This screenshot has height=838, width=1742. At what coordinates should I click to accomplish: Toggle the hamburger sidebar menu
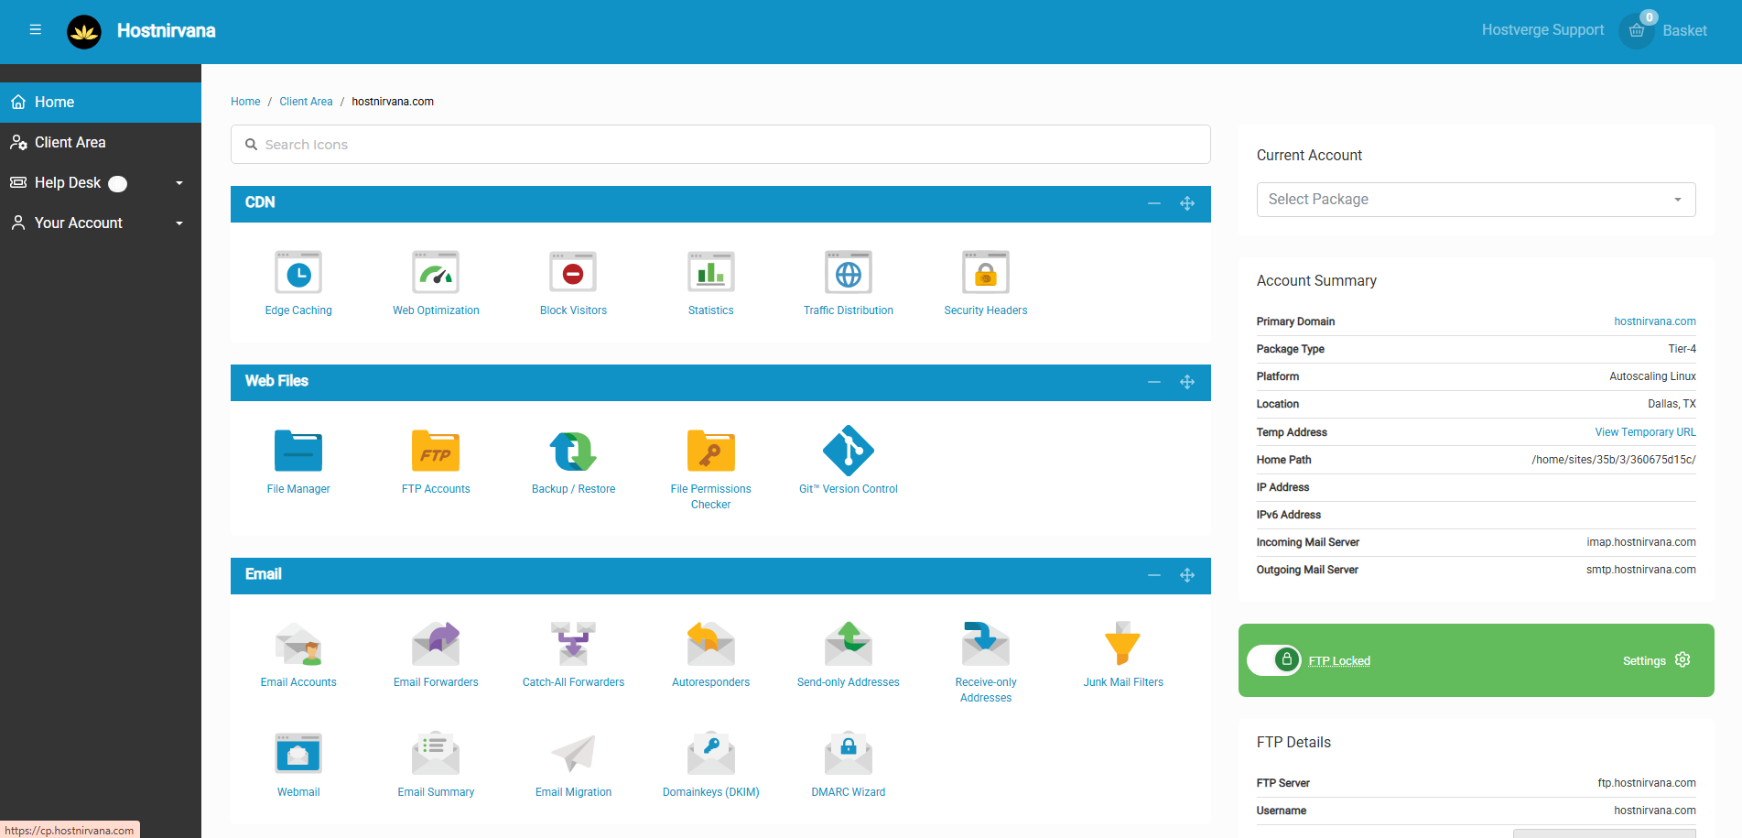[x=36, y=30]
